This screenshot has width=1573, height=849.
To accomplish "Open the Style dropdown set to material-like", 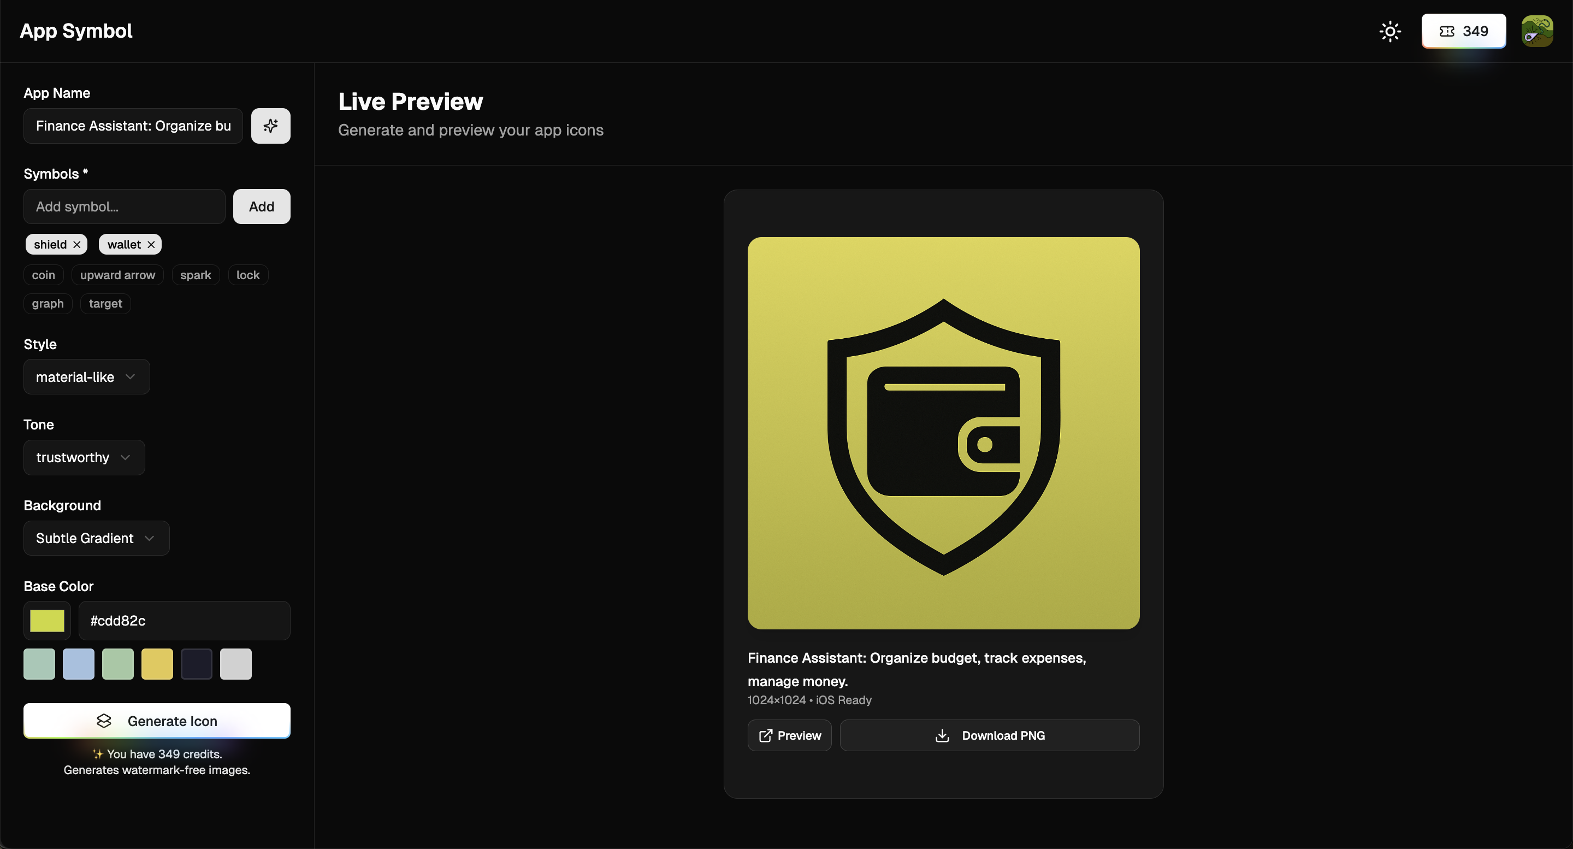I will click(x=86, y=377).
